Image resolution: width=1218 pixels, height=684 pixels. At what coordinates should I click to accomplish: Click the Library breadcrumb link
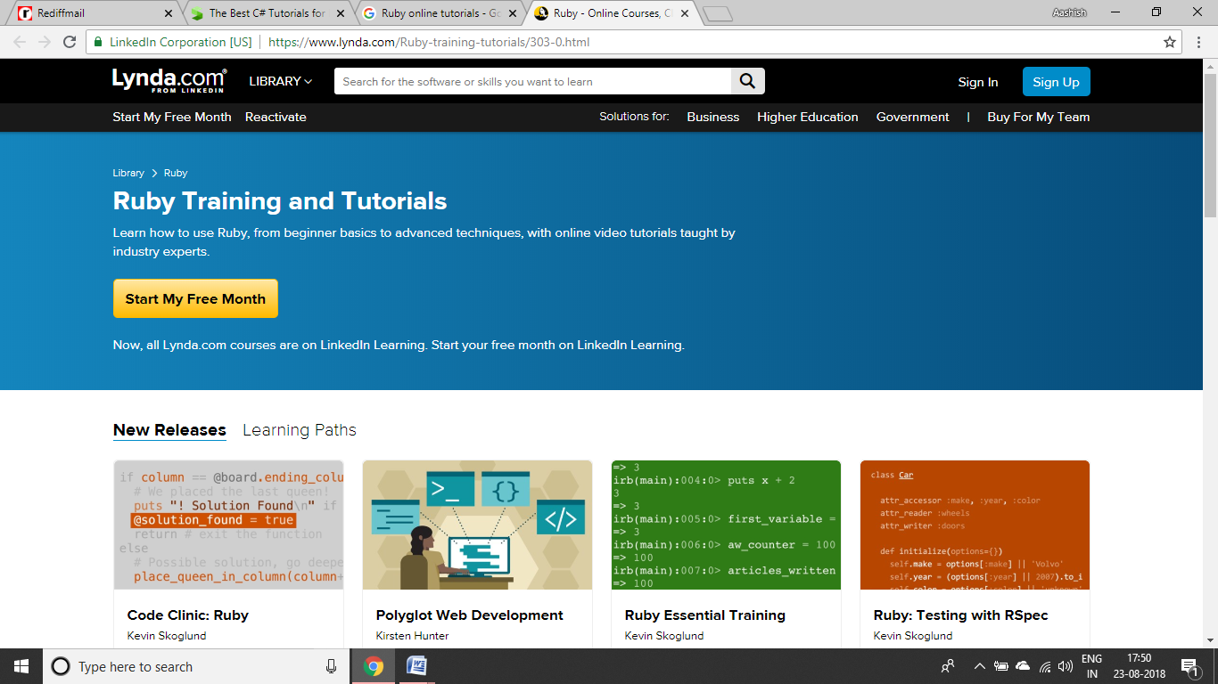[128, 173]
